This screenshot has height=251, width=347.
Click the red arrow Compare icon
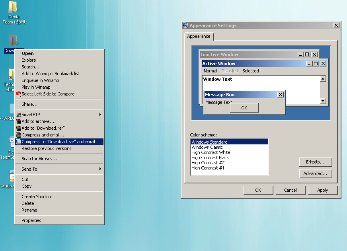click(18, 94)
